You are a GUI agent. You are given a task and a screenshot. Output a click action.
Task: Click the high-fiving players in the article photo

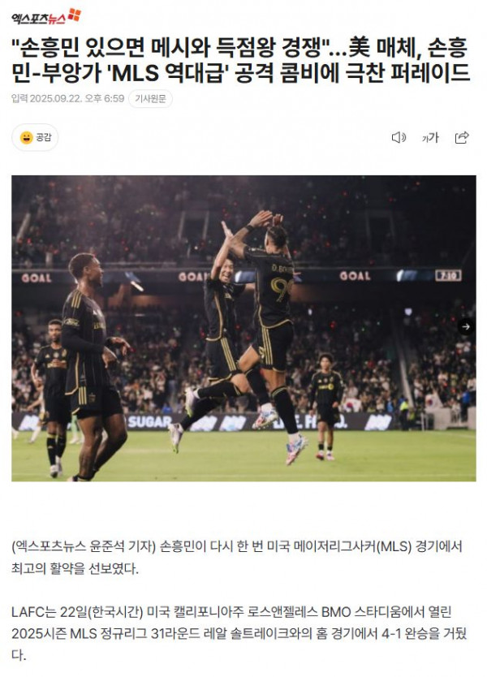click(246, 333)
